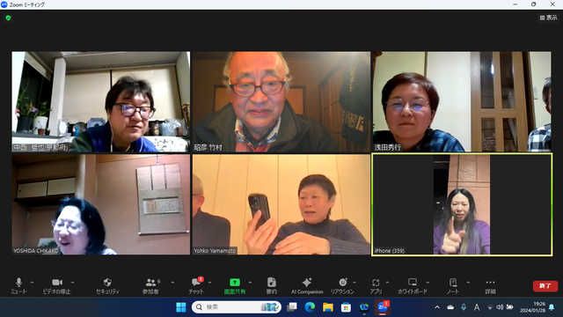
Task: Click the Zoom logo in title bar
Action: (x=4, y=4)
